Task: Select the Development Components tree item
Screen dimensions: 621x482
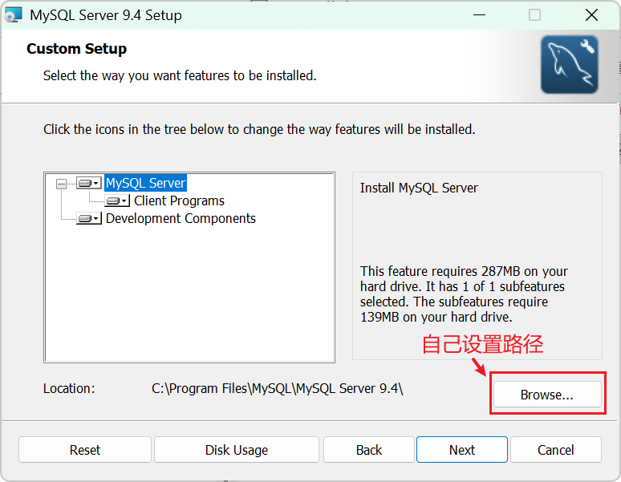Action: (181, 218)
